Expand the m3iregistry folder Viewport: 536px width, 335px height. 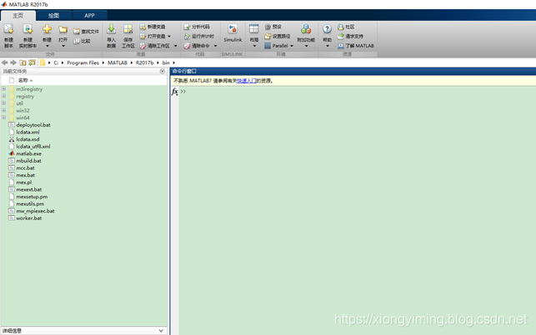4,89
